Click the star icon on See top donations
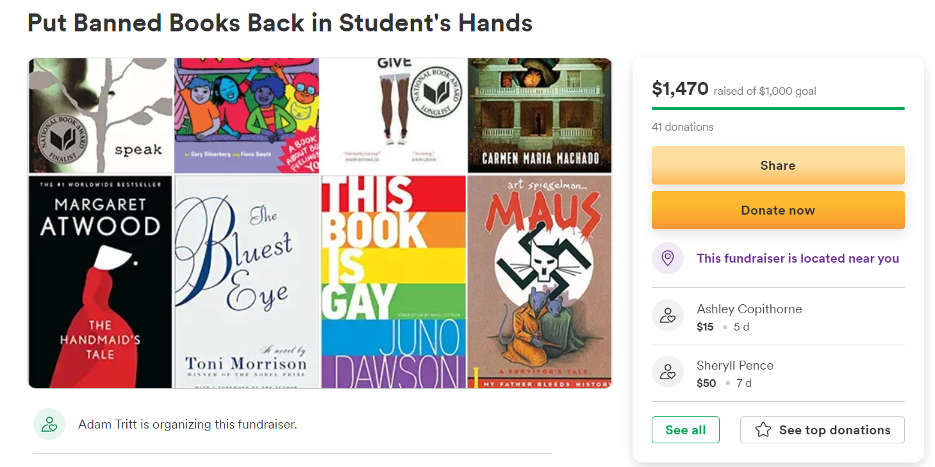 [x=763, y=430]
